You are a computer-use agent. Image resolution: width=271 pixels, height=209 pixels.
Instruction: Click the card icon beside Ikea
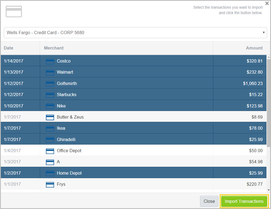point(50,129)
